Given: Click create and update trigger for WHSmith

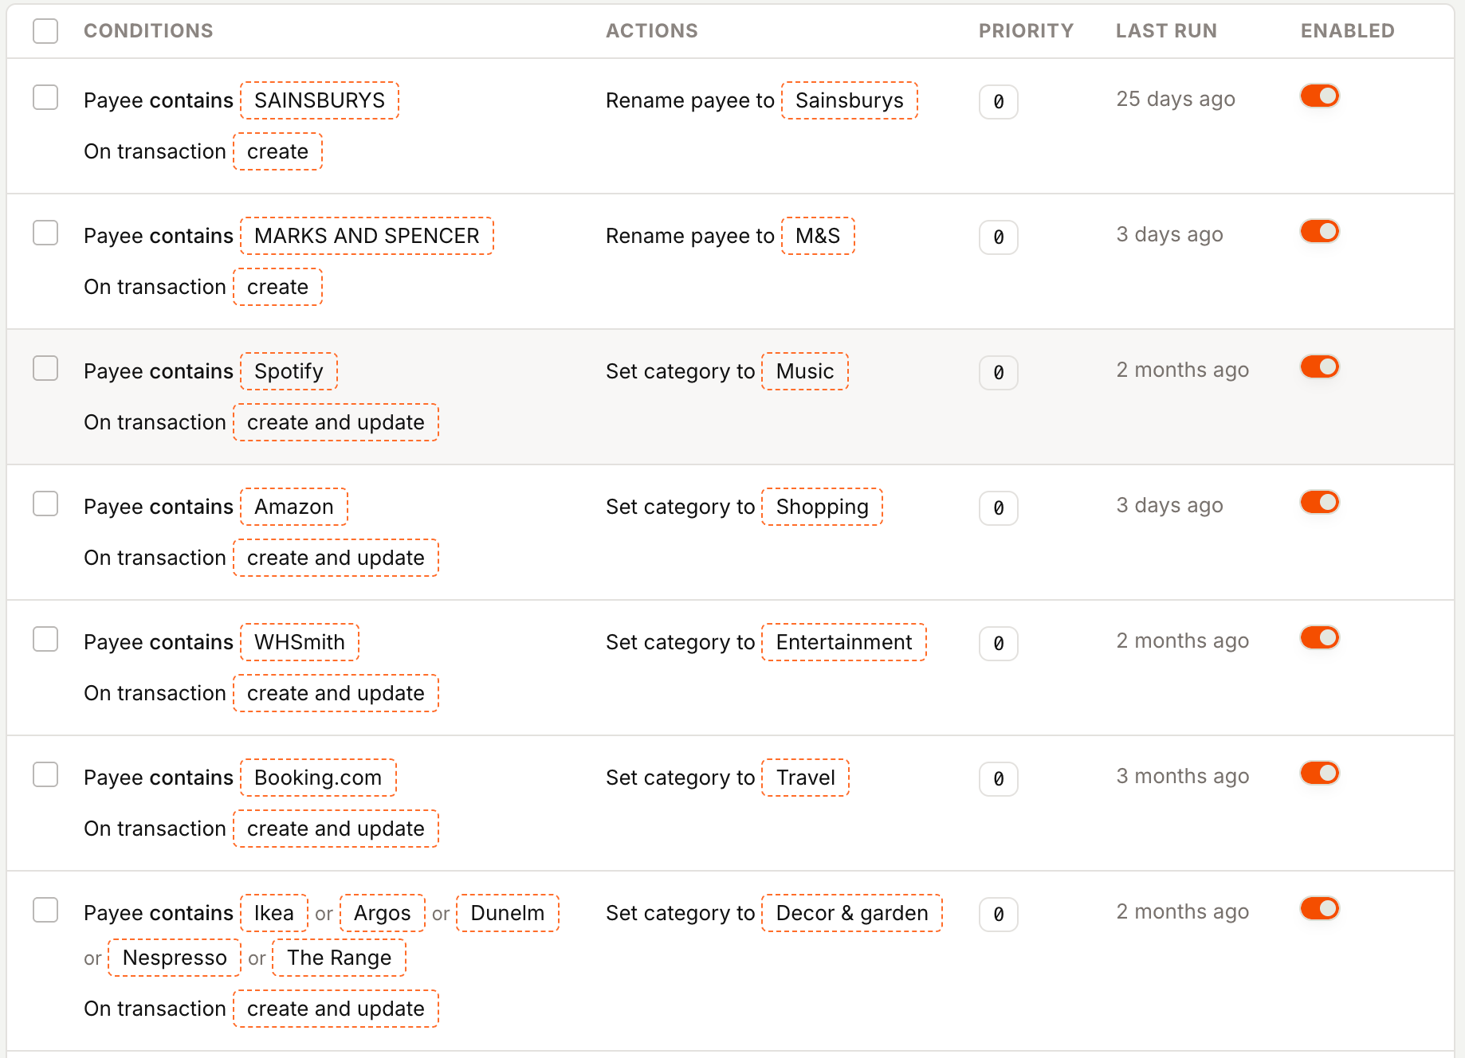Looking at the screenshot, I should click(x=336, y=693).
